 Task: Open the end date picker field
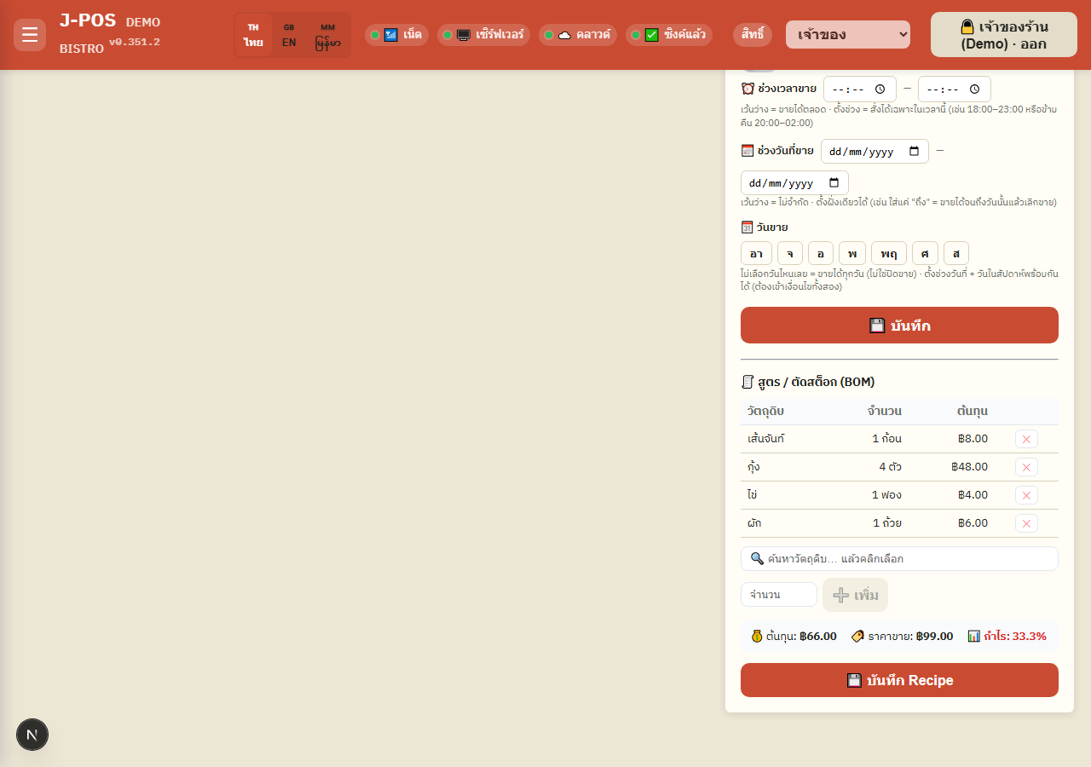point(794,183)
